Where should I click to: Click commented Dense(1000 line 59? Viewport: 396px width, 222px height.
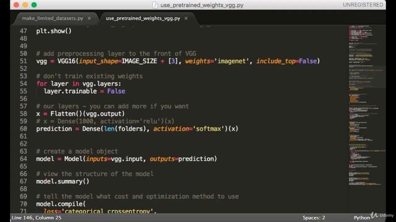(x=105, y=121)
